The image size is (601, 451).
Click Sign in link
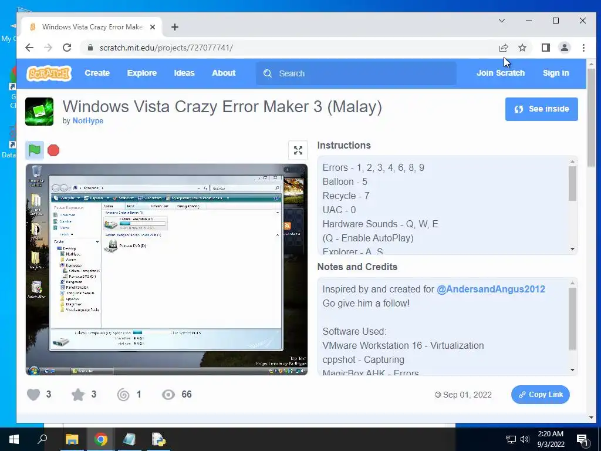click(x=556, y=73)
